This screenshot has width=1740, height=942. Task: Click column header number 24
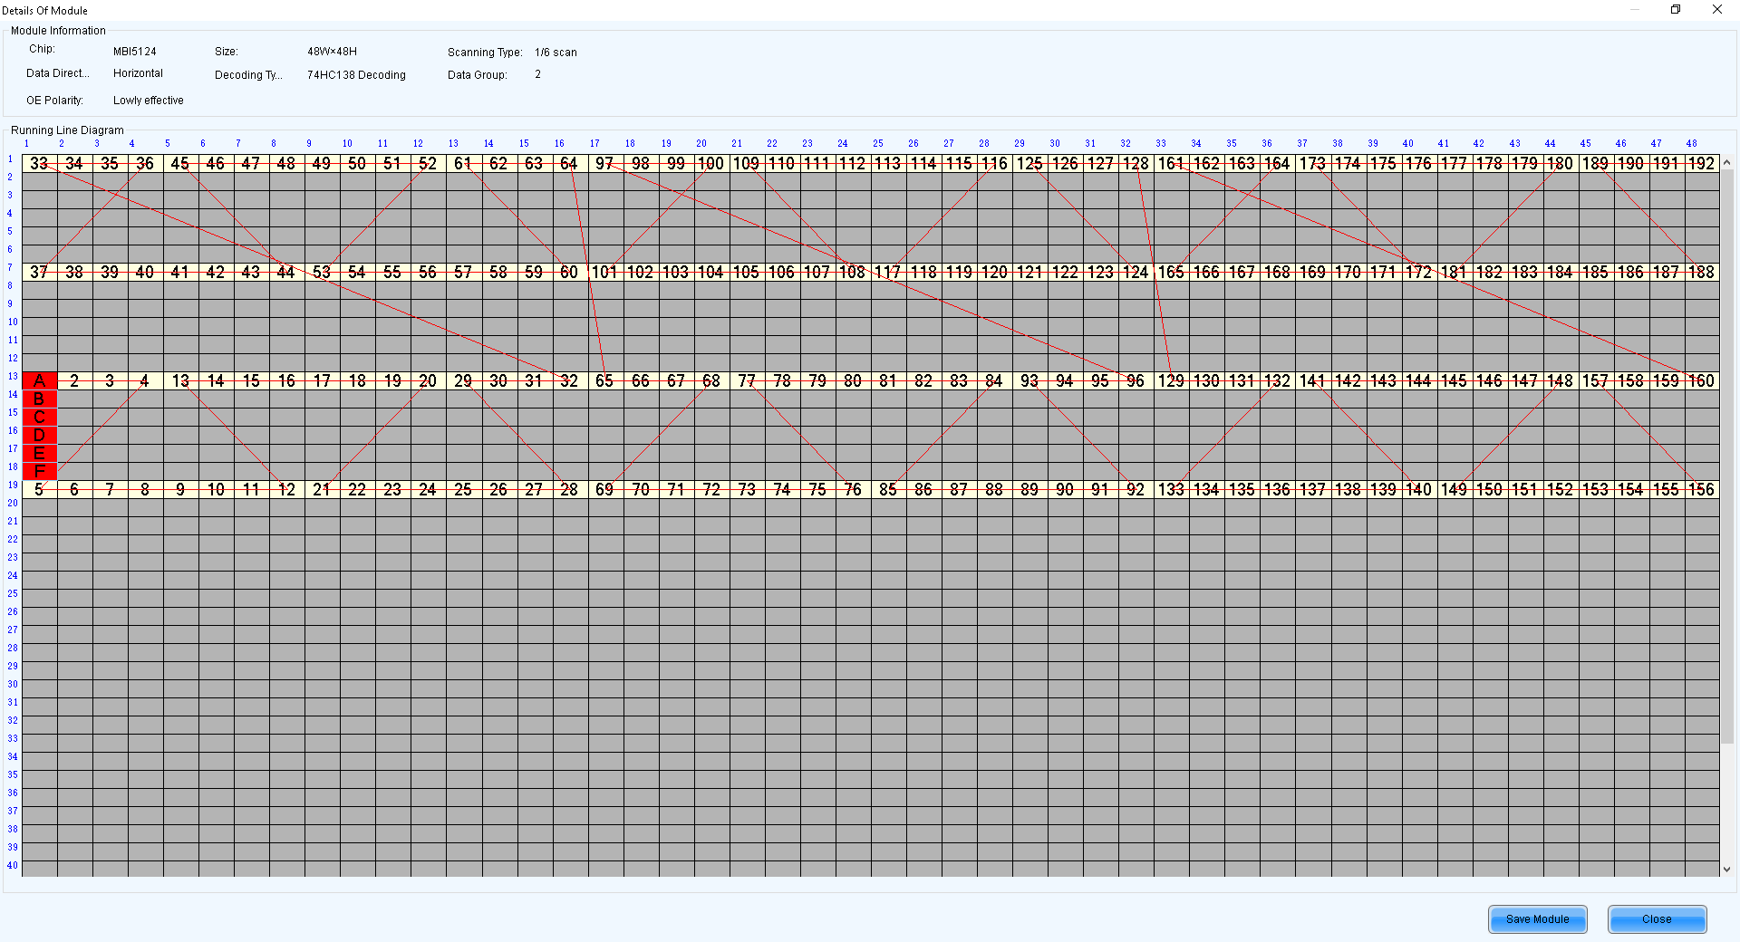(x=843, y=143)
